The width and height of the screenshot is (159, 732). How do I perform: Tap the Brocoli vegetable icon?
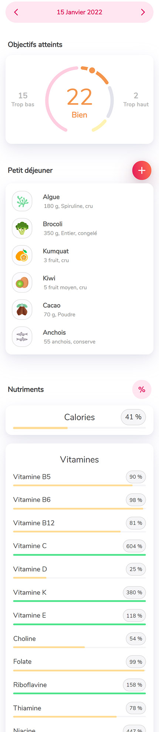point(22,228)
